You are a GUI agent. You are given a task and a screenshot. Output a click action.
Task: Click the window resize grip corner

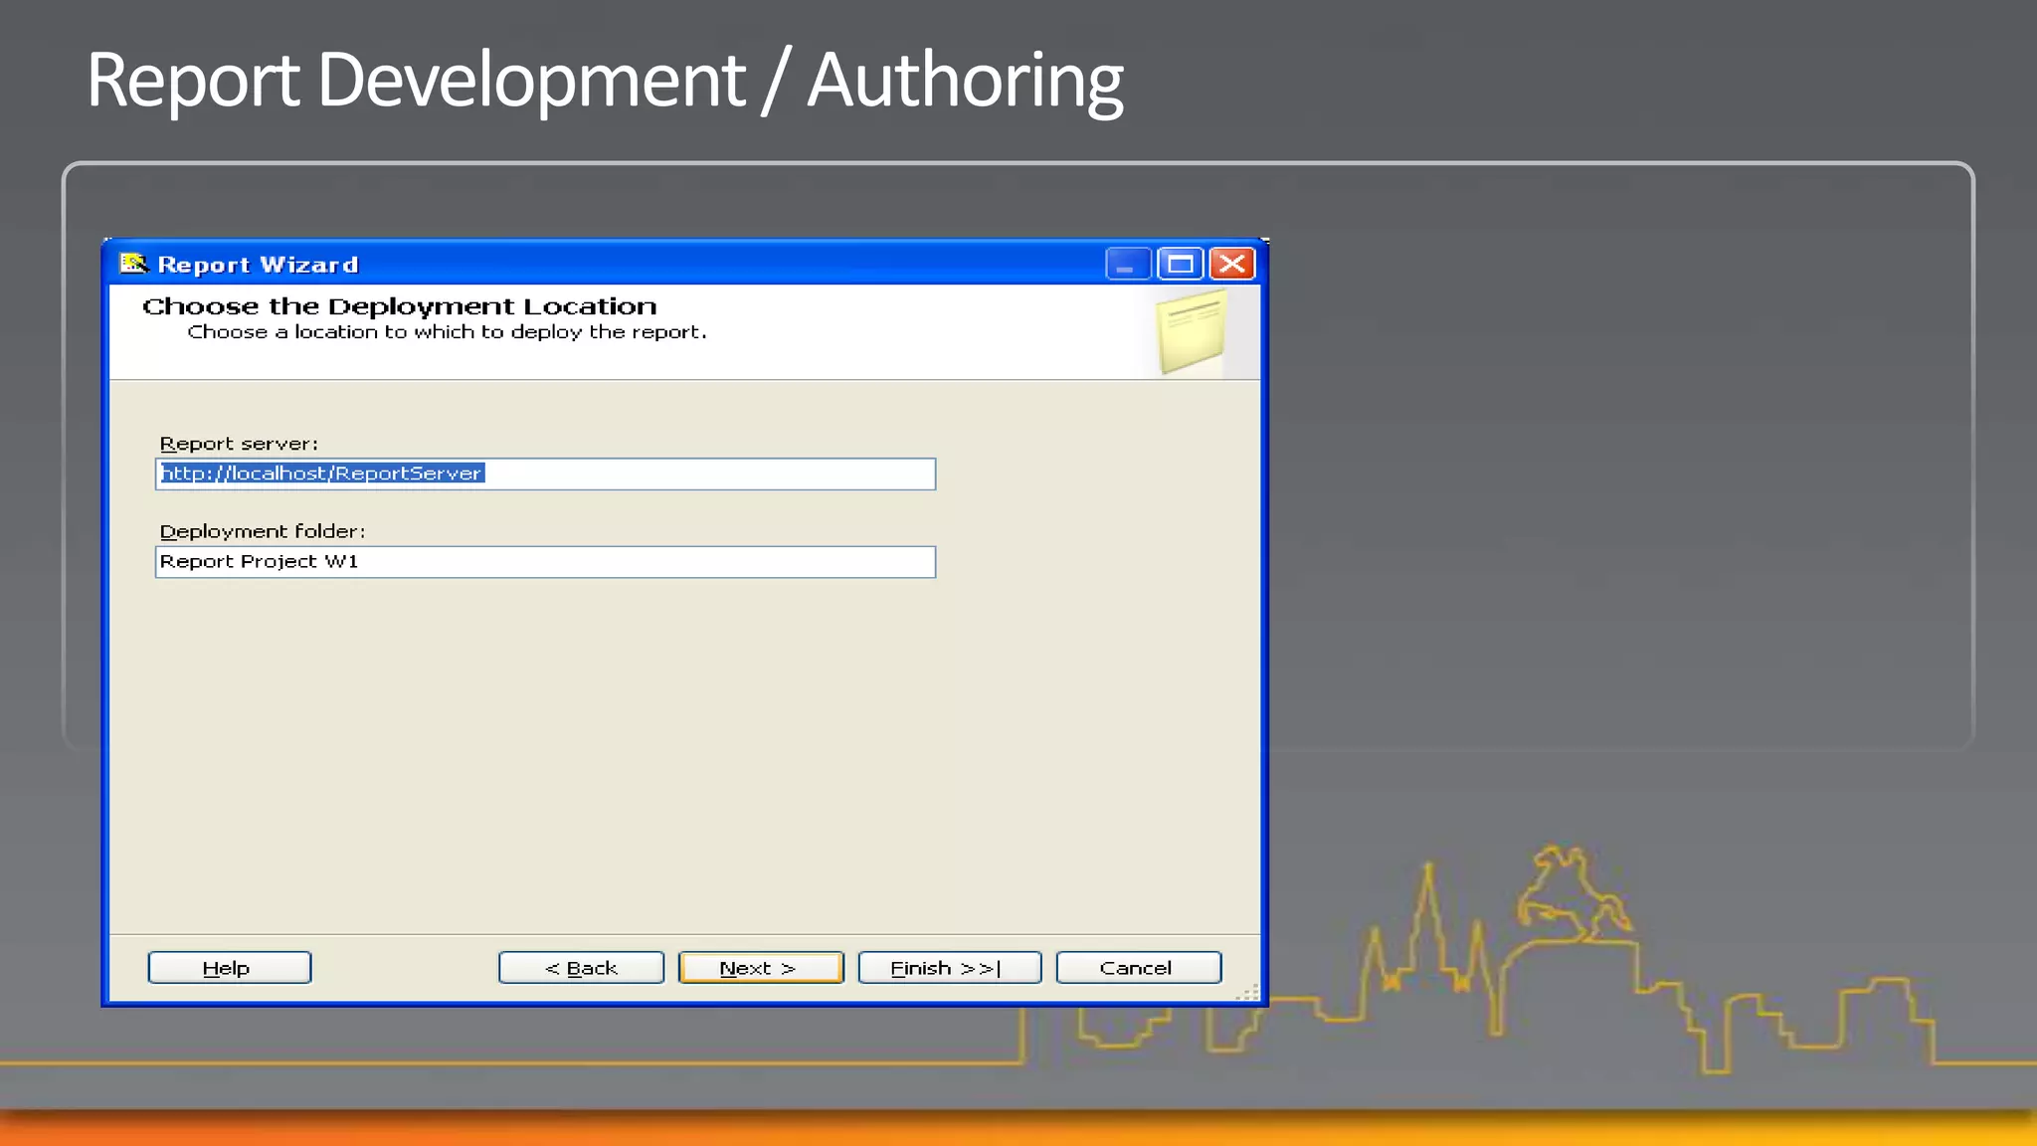click(x=1248, y=991)
